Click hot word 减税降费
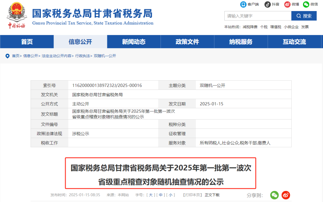The image size is (323, 202). pyautogui.click(x=250, y=27)
